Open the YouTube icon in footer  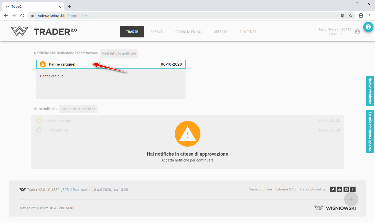point(339,189)
